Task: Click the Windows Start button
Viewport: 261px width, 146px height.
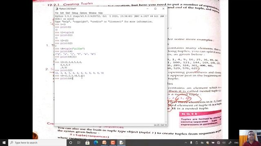Action: tap(4, 142)
